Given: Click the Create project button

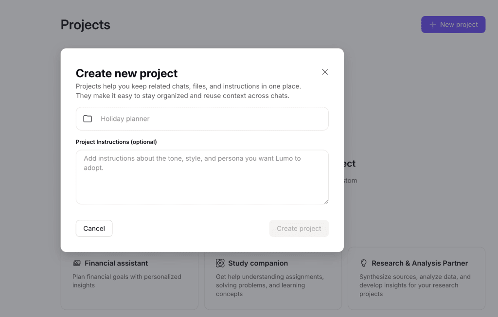Looking at the screenshot, I should (299, 229).
